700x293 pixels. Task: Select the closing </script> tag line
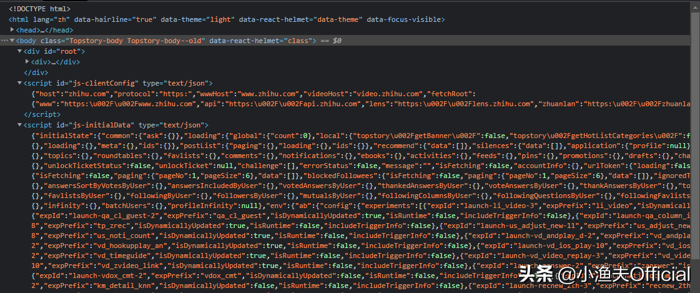coord(42,114)
